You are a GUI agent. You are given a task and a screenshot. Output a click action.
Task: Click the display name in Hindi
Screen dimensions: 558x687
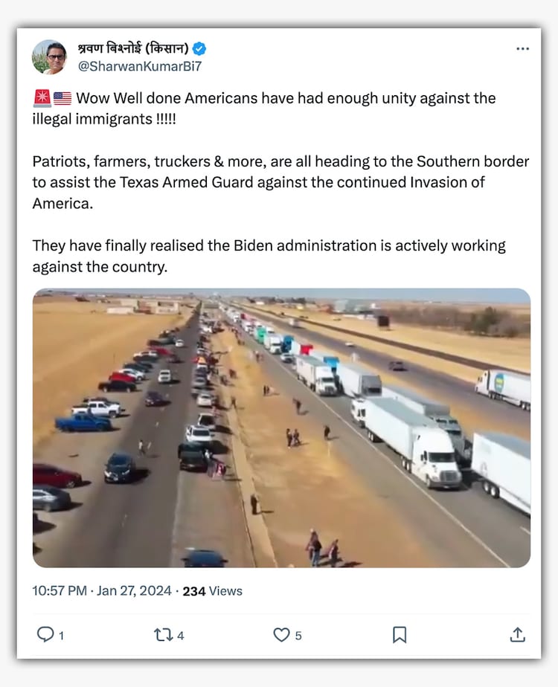[x=133, y=48]
